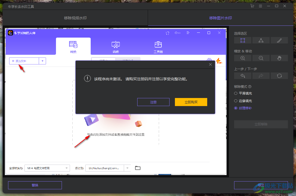The image size is (296, 196).
Task: Switch to the 移除视频水印 tab
Action: 75,18
